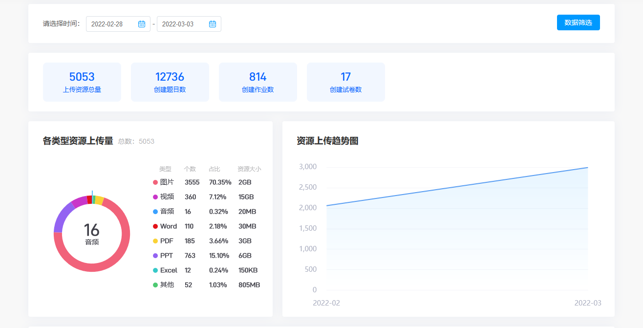The image size is (643, 328).
Task: Click the dark red Word legend dot
Action: [155, 226]
